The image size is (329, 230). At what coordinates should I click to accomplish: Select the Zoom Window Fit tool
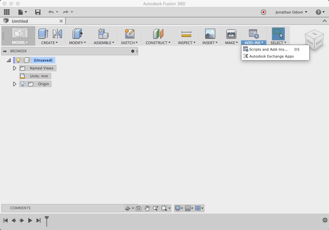(164, 208)
